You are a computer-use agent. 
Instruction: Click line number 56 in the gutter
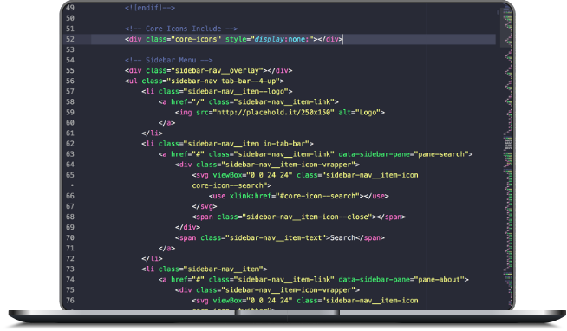[x=69, y=81]
